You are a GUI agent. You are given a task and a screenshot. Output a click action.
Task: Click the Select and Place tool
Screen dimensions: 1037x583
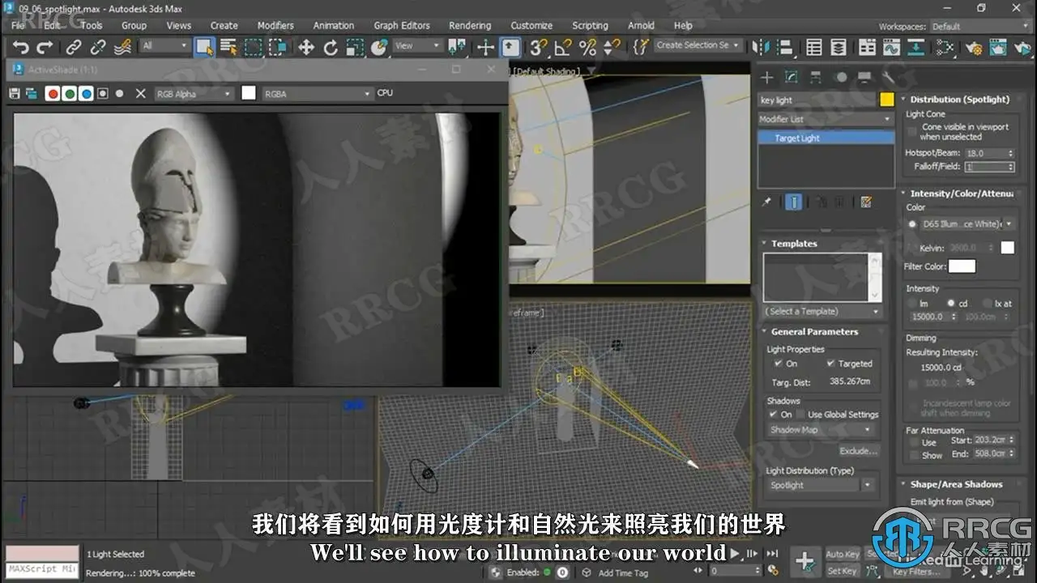[379, 47]
